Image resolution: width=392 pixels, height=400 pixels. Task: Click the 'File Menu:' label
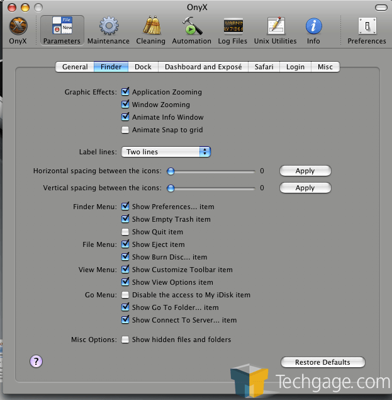(99, 244)
